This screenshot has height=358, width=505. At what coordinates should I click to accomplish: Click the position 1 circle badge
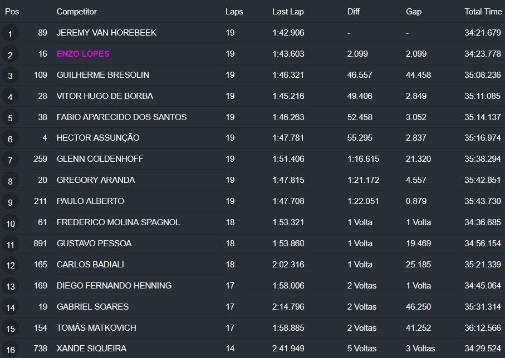coord(10,34)
